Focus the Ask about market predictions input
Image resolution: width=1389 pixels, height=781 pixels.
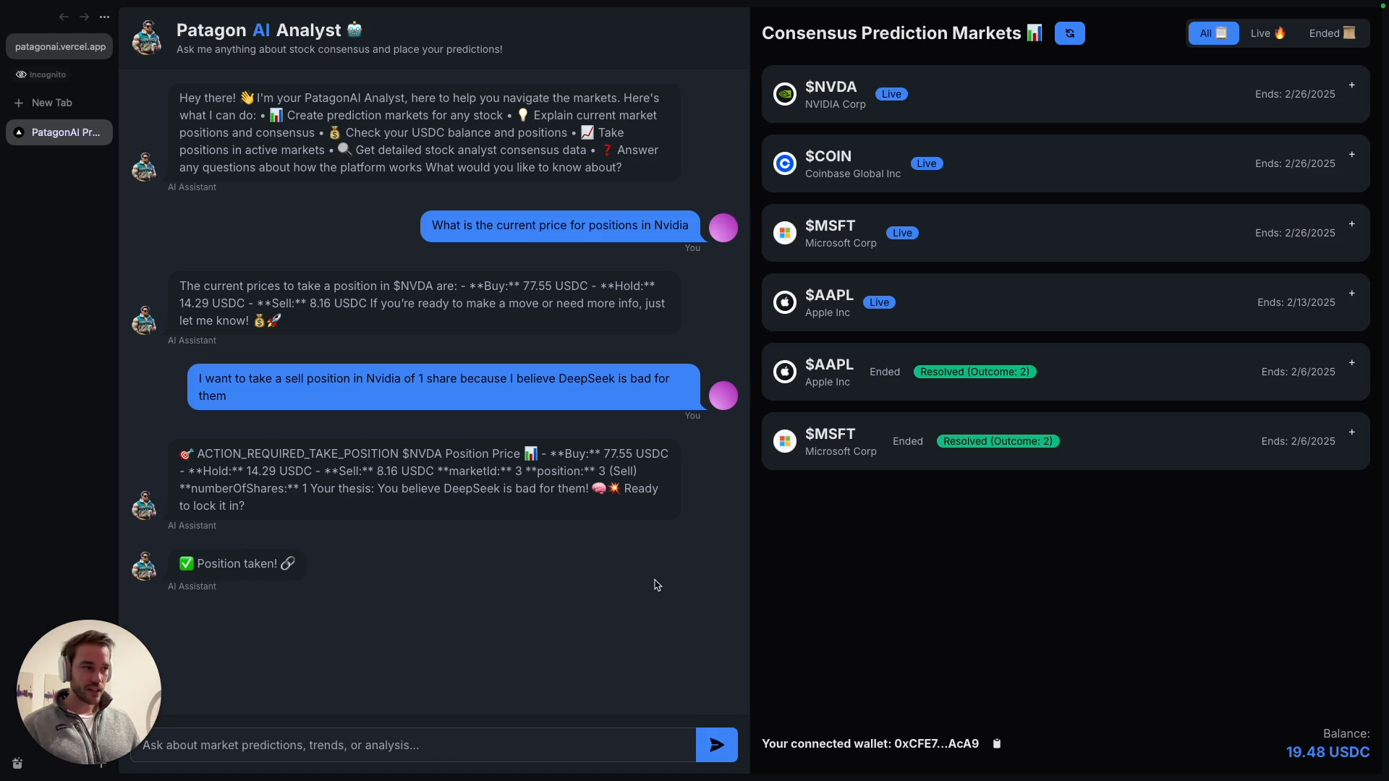point(413,745)
